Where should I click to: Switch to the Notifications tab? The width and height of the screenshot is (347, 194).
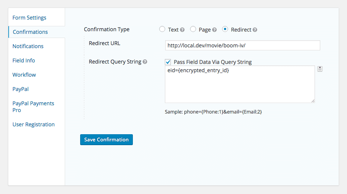pyautogui.click(x=28, y=46)
